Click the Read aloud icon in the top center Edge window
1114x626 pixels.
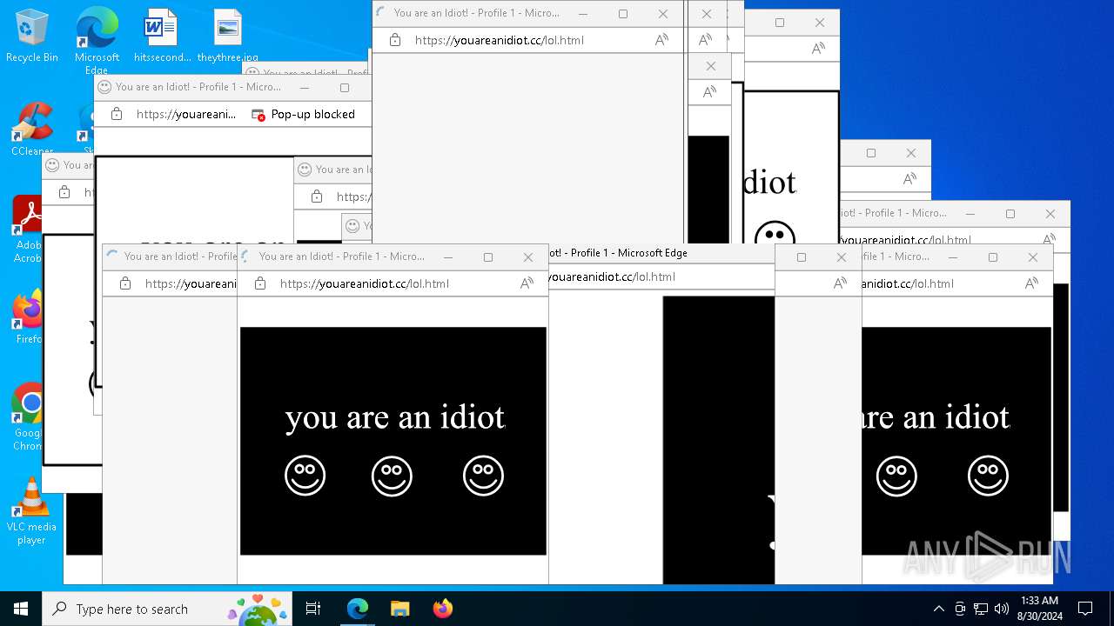point(661,40)
